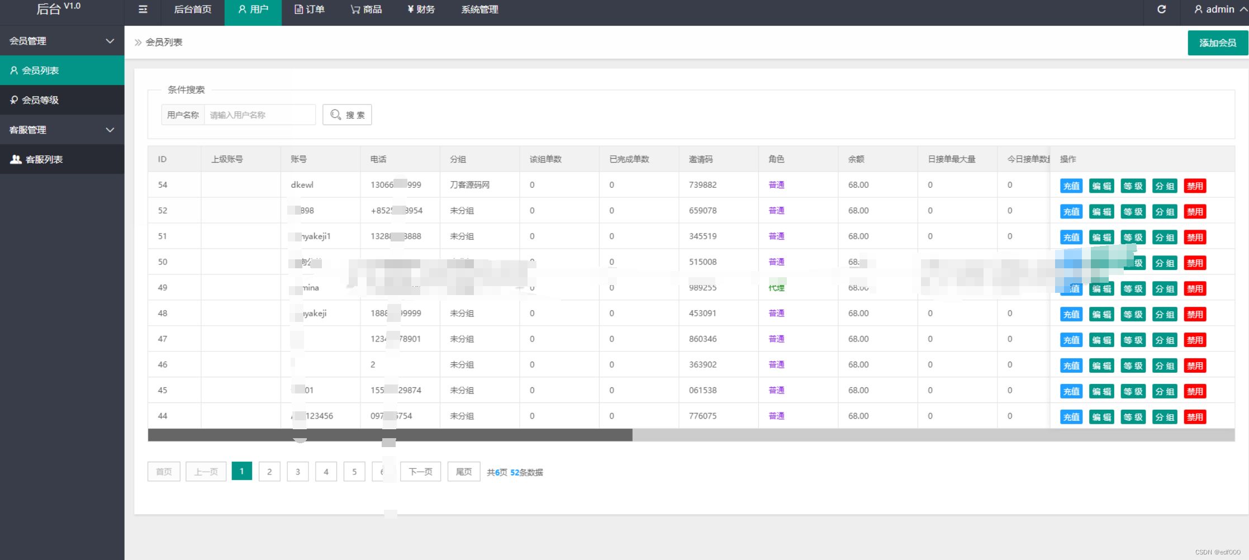Click the 添加会员 button
1249x560 pixels.
(x=1217, y=43)
